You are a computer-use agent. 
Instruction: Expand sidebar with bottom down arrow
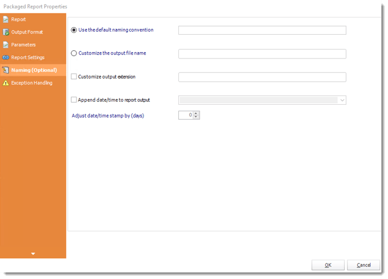tap(33, 254)
